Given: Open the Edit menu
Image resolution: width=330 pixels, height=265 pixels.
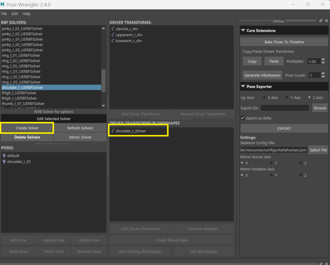Looking at the screenshot, I should (x=15, y=14).
